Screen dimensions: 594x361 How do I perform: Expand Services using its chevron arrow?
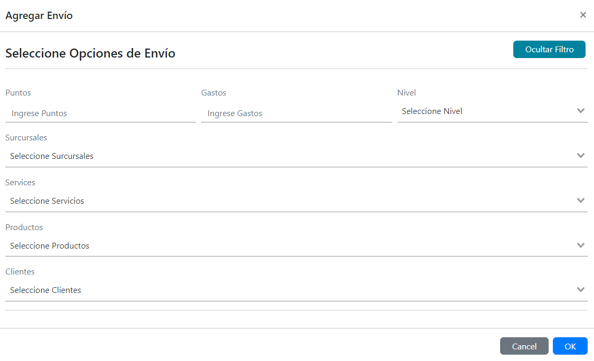pos(581,201)
